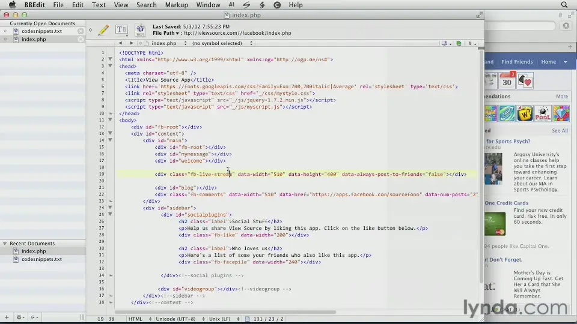The image size is (577, 324).
Task: Open the Apple menu
Action: (x=12, y=5)
